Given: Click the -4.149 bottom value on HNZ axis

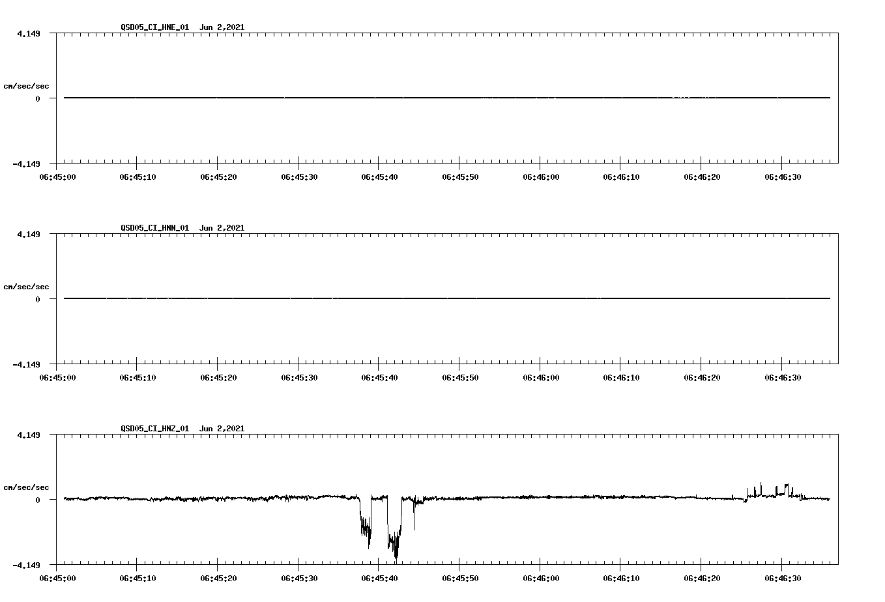Looking at the screenshot, I should [26, 566].
